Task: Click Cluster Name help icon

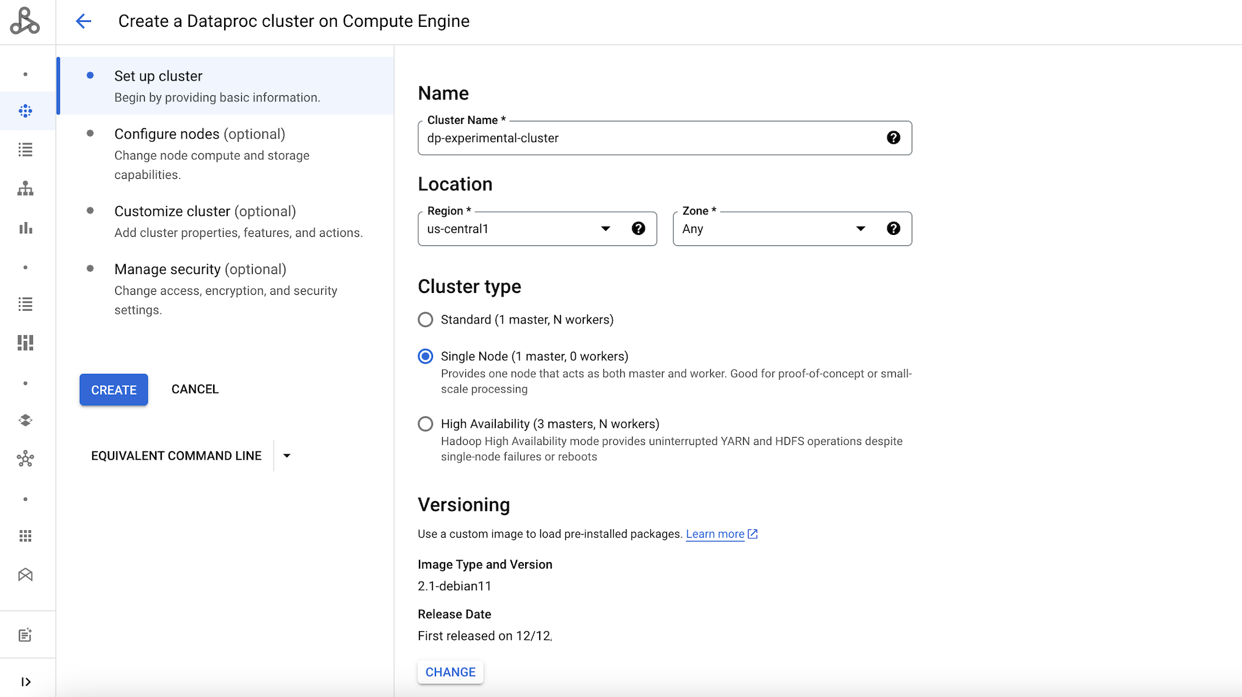Action: tap(893, 138)
